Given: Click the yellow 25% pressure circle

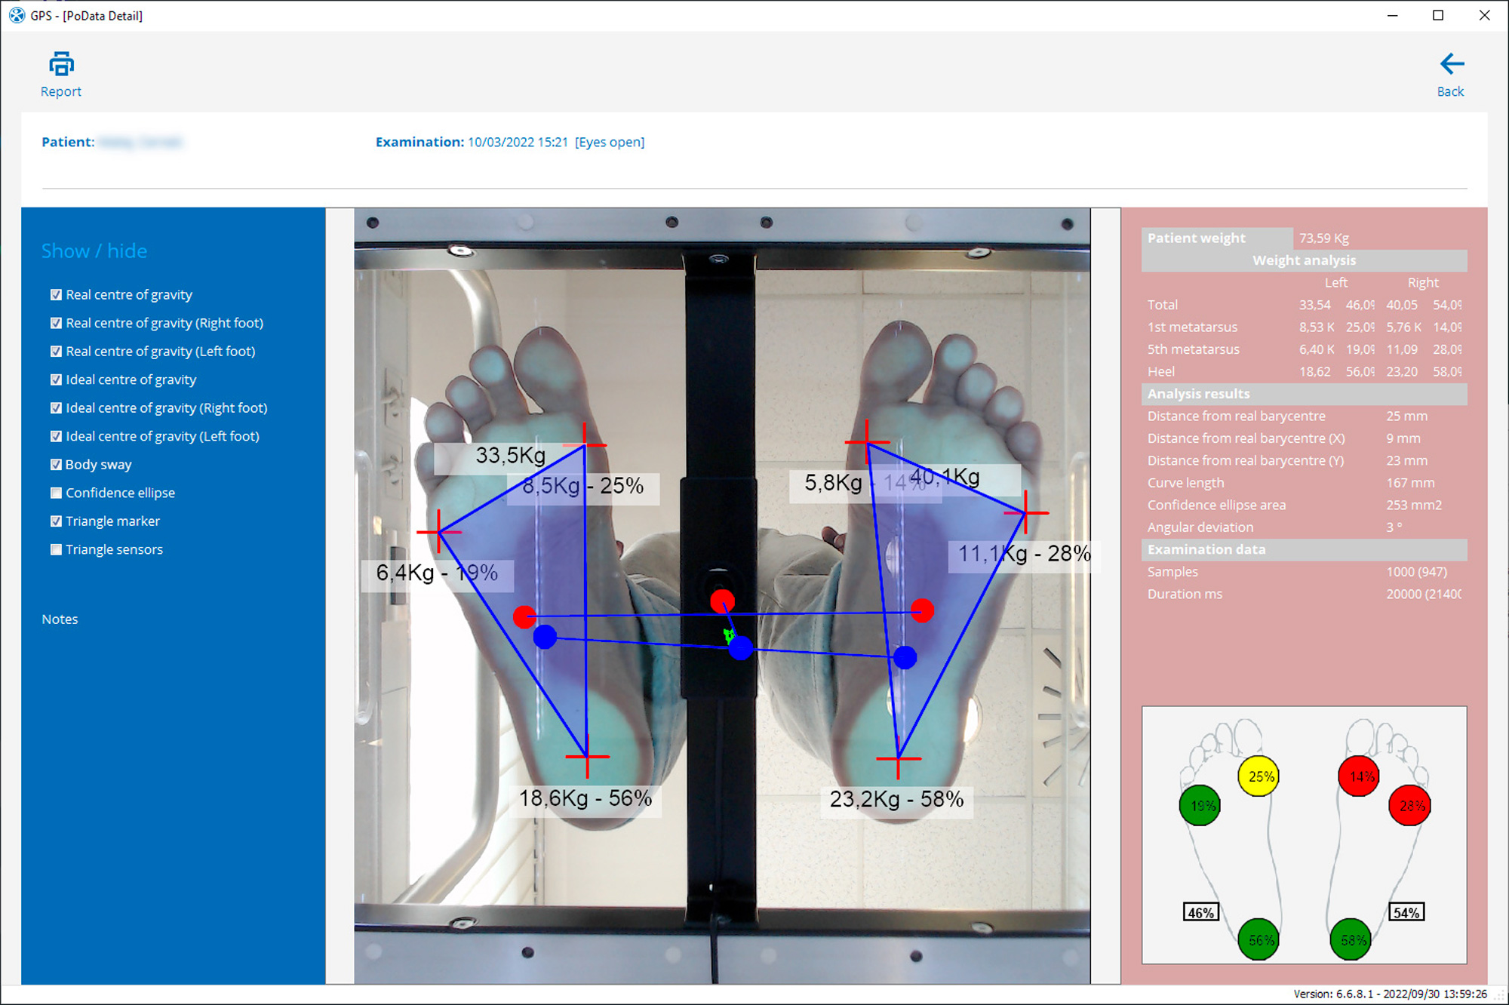Looking at the screenshot, I should click(1259, 776).
